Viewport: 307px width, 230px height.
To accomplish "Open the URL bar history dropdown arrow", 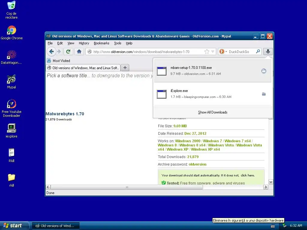I will pyautogui.click(x=213, y=52).
